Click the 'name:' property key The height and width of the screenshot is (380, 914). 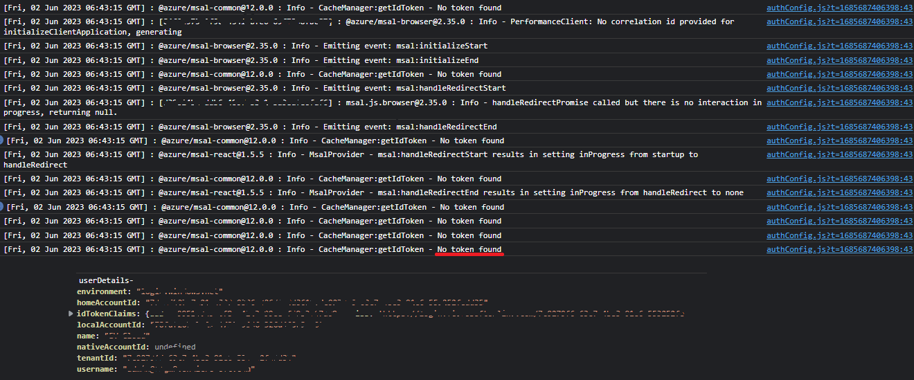pos(88,336)
